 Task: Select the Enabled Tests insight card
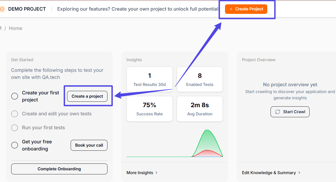[x=200, y=79]
